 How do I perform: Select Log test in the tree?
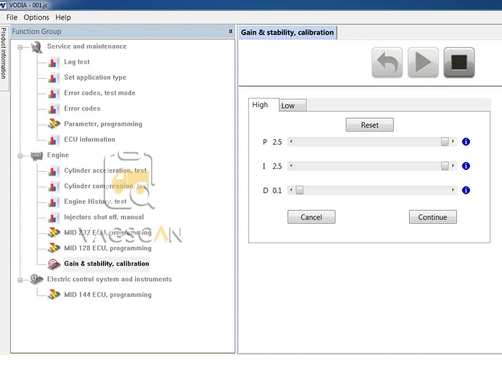pyautogui.click(x=77, y=62)
